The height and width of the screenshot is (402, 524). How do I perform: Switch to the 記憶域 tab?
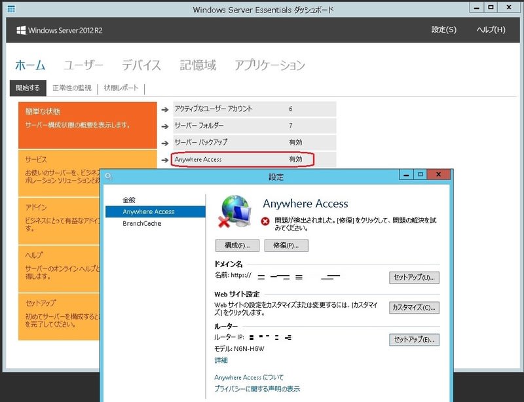pyautogui.click(x=198, y=65)
